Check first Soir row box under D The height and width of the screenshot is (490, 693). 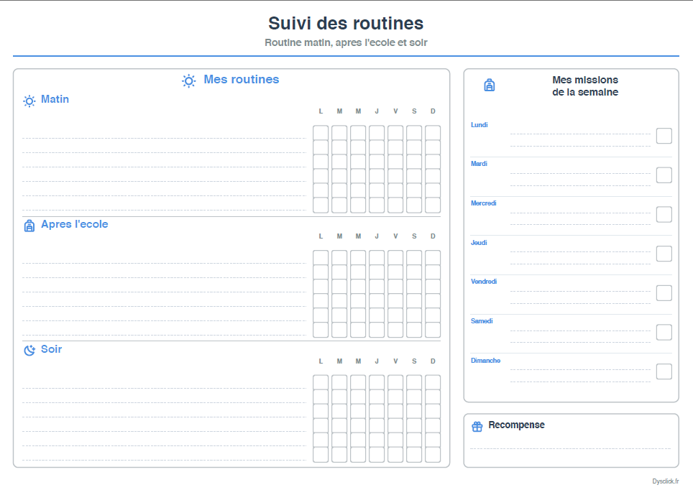pos(433,382)
